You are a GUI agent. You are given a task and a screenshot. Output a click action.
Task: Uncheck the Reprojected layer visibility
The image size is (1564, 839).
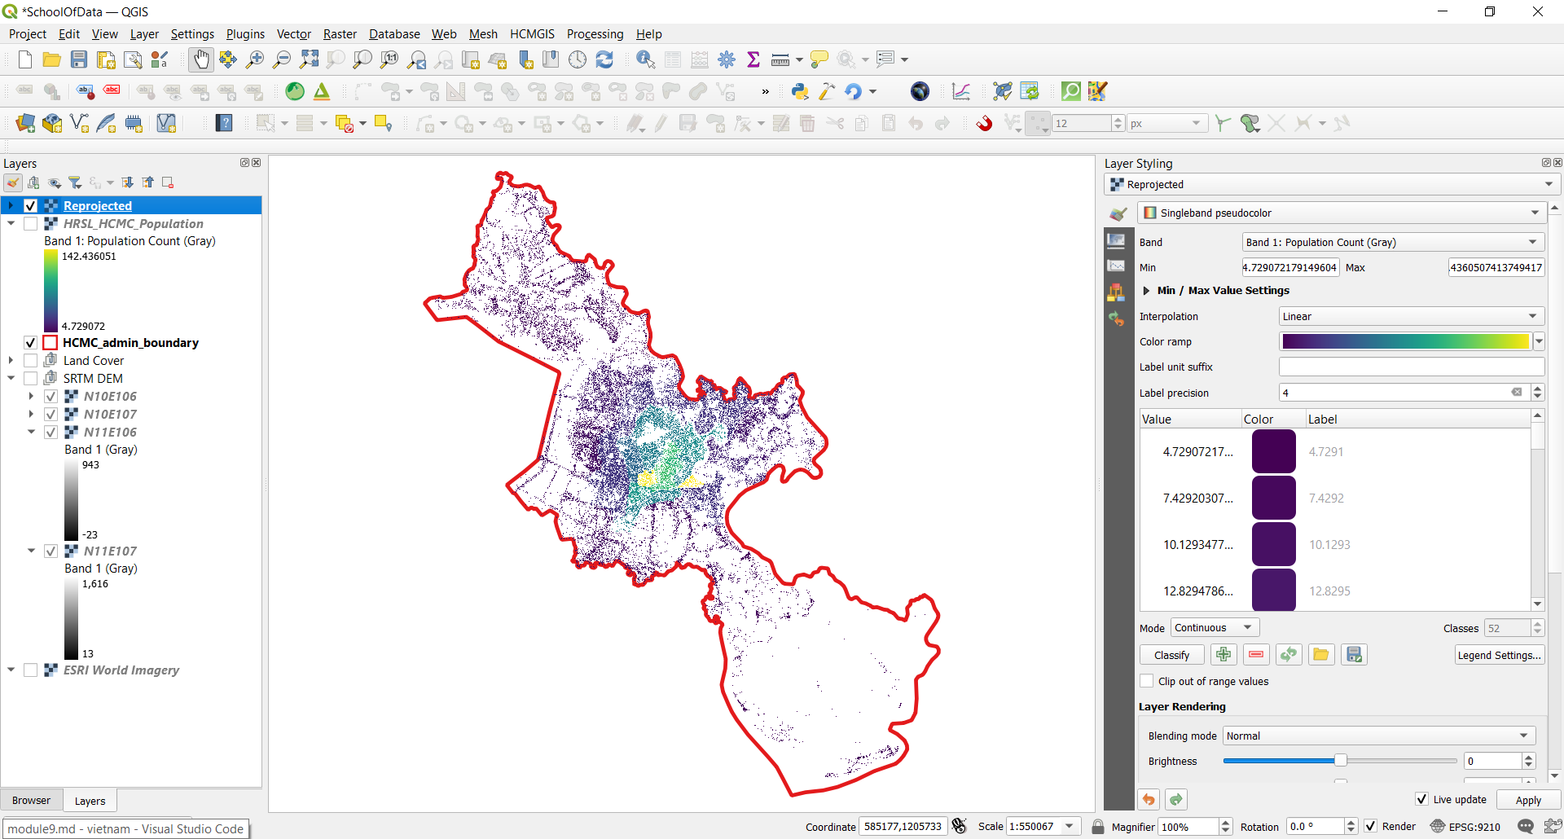(x=31, y=205)
